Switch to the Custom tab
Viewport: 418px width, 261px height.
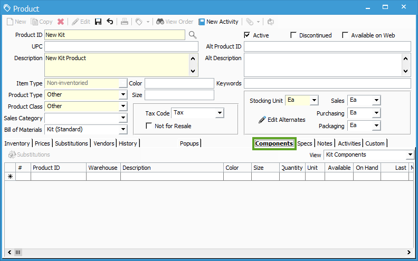pyautogui.click(x=375, y=143)
